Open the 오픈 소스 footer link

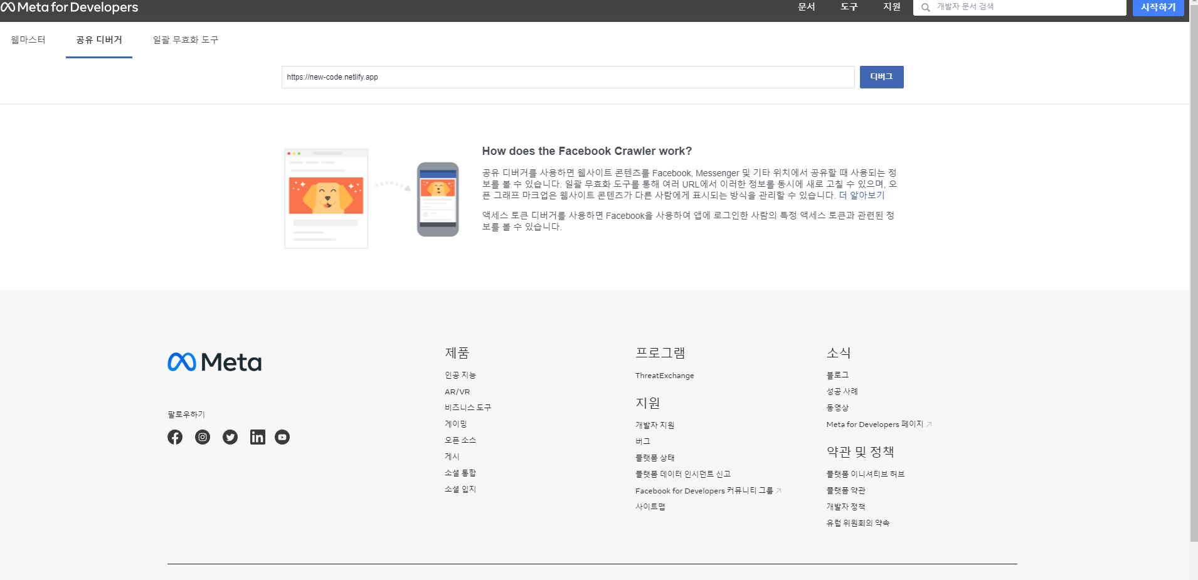pos(460,440)
